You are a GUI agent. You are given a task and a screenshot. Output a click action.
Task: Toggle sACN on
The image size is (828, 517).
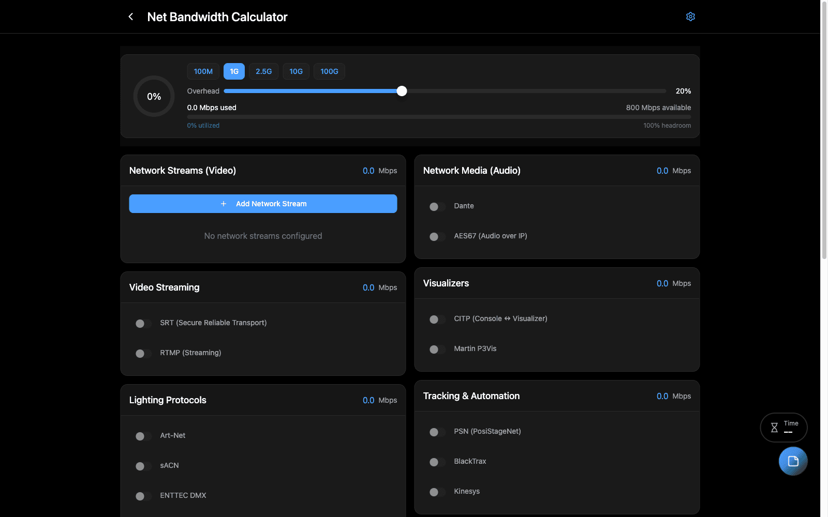point(143,466)
